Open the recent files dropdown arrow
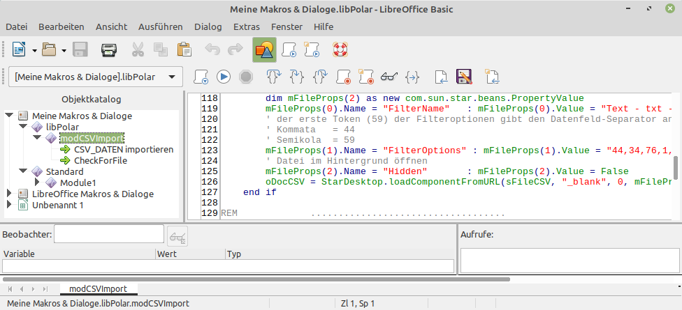Image resolution: width=682 pixels, height=310 pixels. click(x=64, y=51)
